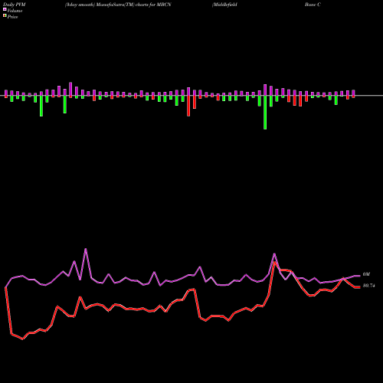Select the 'Price' legend label
The height and width of the screenshot is (383, 383).
point(12,17)
